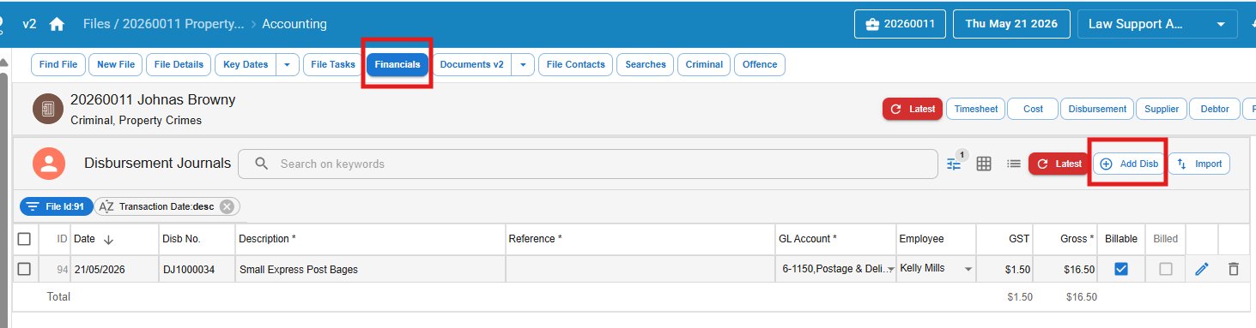The height and width of the screenshot is (328, 1256).
Task: Open the Supplier section
Action: tap(1162, 109)
